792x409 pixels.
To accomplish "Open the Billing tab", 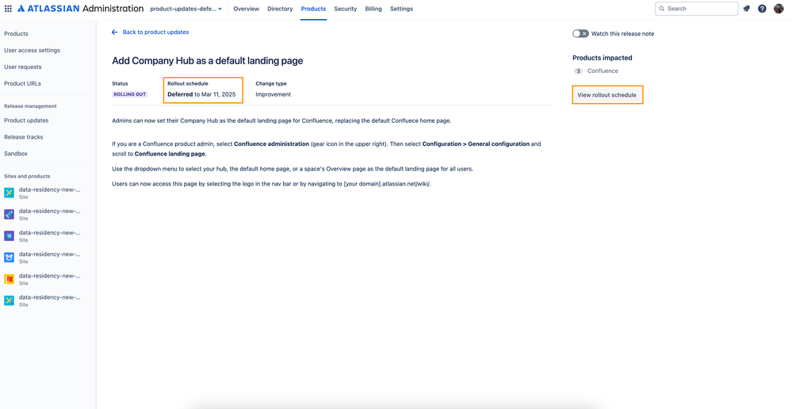I will pyautogui.click(x=373, y=9).
